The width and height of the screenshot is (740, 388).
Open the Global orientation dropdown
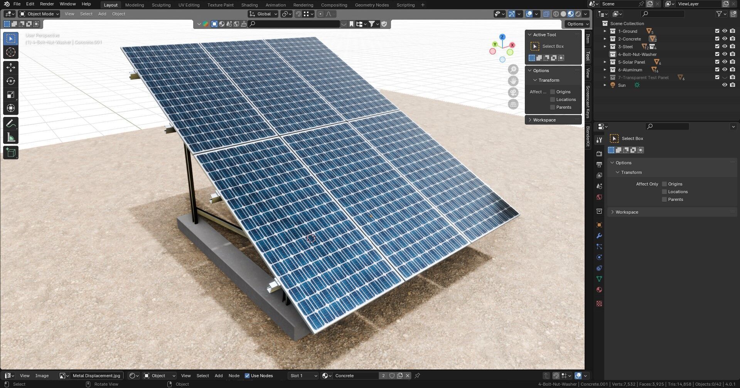[263, 14]
